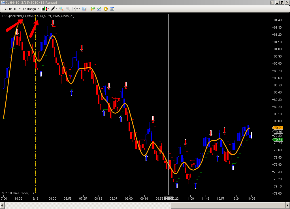Click the 81.40 price axis label
The width and height of the screenshot is (290, 209).
(278, 20)
